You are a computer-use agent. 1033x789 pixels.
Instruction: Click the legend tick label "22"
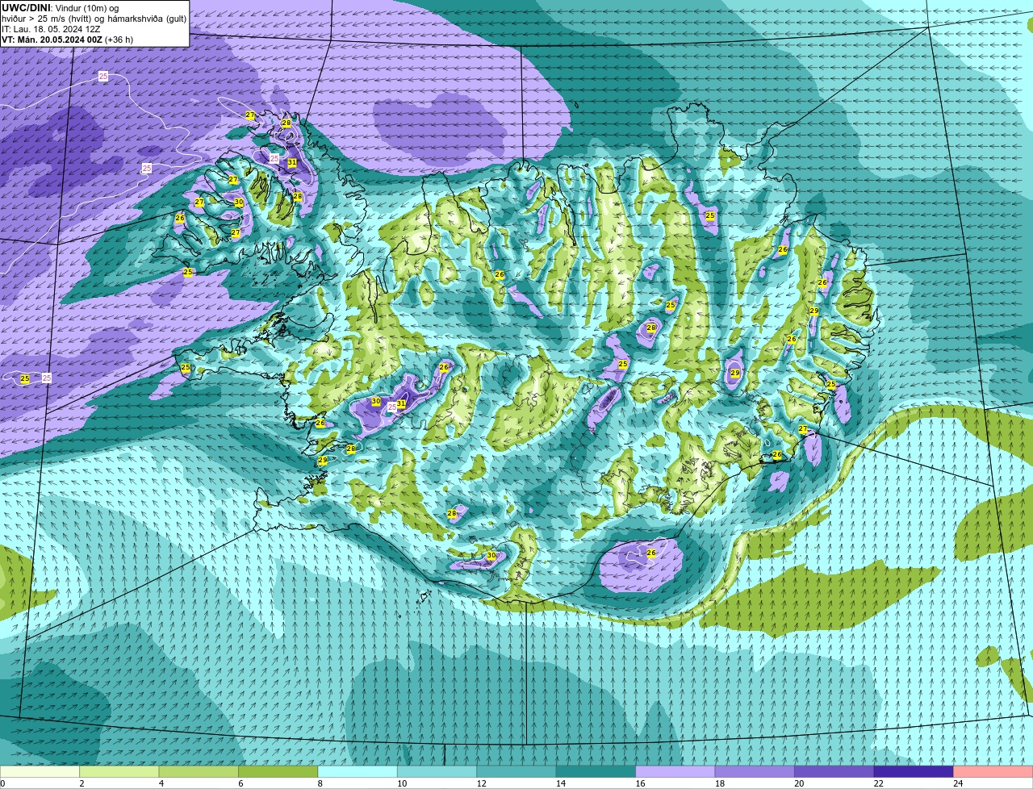coord(878,783)
